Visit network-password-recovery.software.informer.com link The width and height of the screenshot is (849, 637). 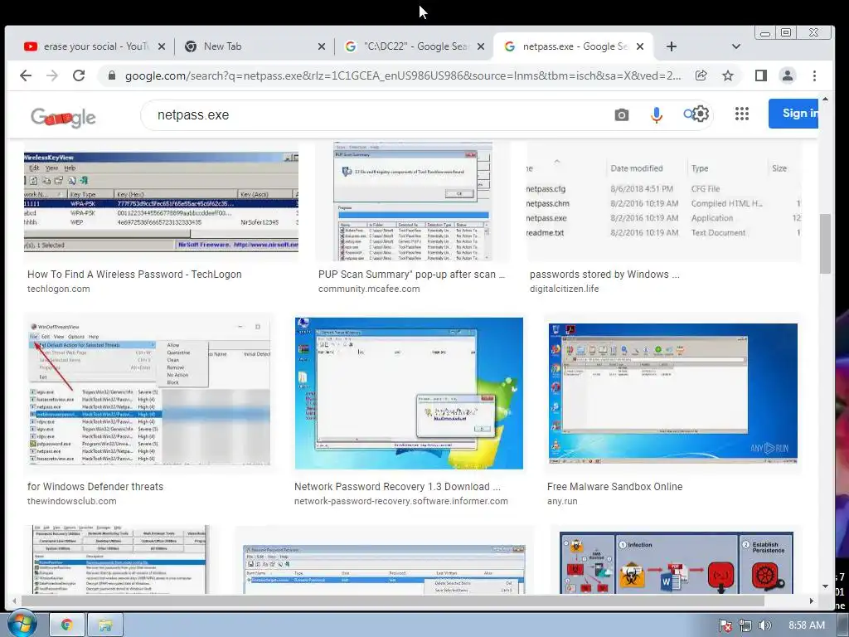coord(400,501)
